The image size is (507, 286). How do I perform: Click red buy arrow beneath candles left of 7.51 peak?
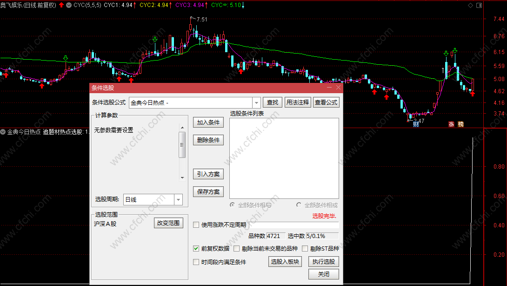click(x=131, y=80)
